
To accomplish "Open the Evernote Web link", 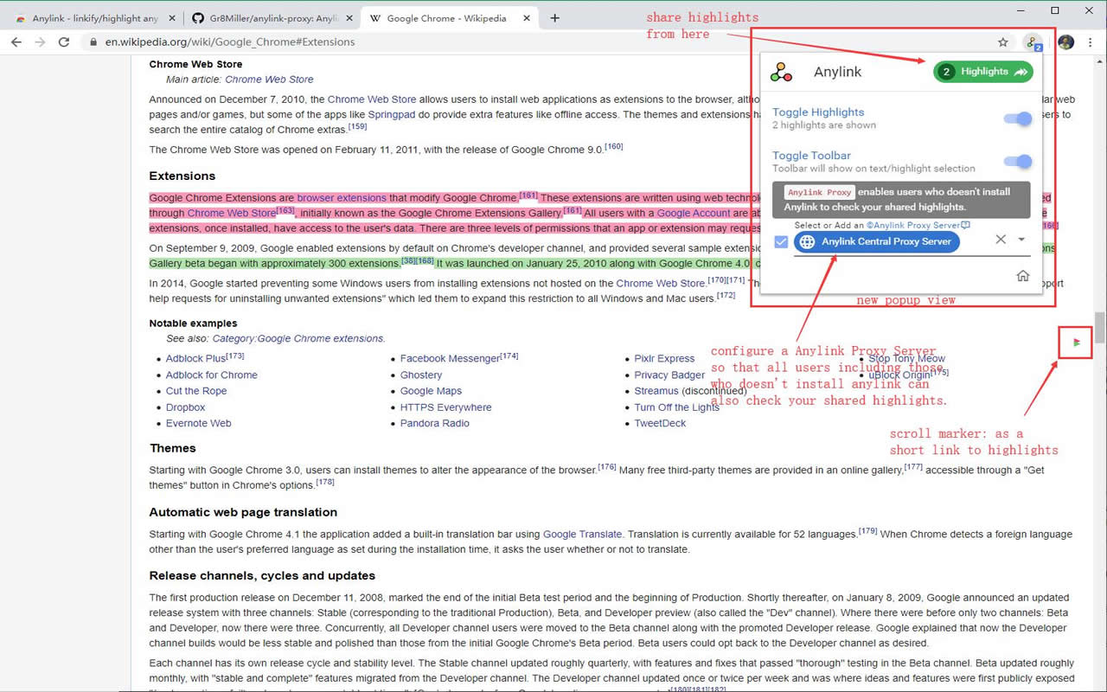I will 199,423.
